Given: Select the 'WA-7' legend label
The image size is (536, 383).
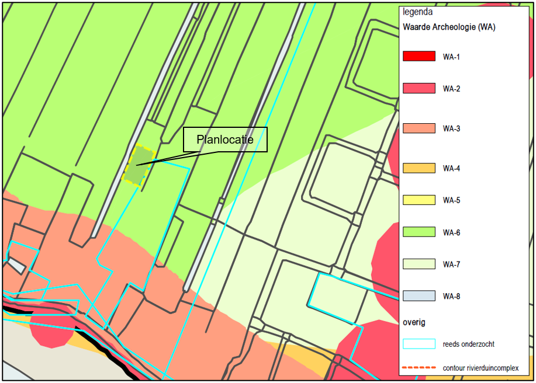Looking at the screenshot, I should click(451, 264).
